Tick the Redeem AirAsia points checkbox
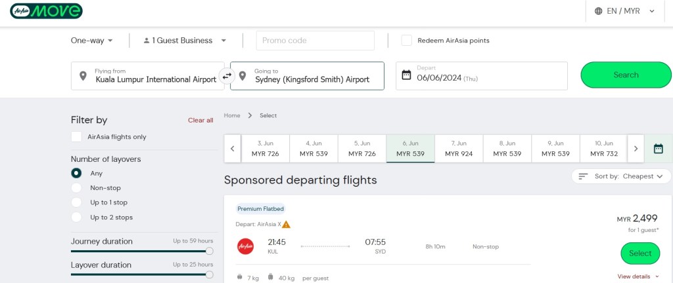This screenshot has height=283, width=673. (x=407, y=41)
